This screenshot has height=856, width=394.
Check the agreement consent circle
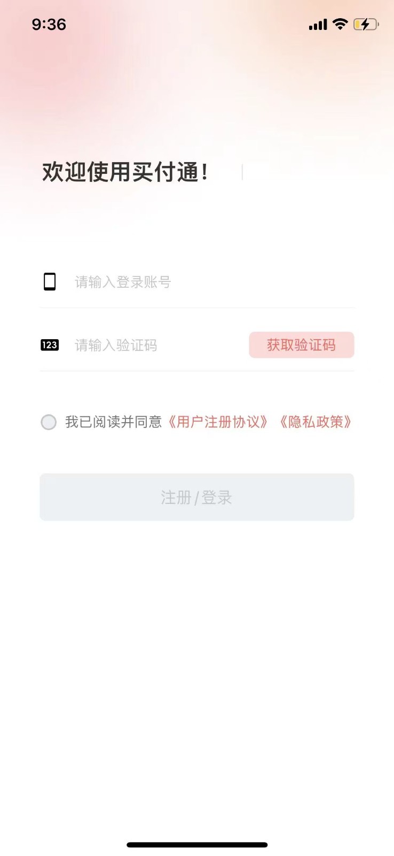pos(49,422)
